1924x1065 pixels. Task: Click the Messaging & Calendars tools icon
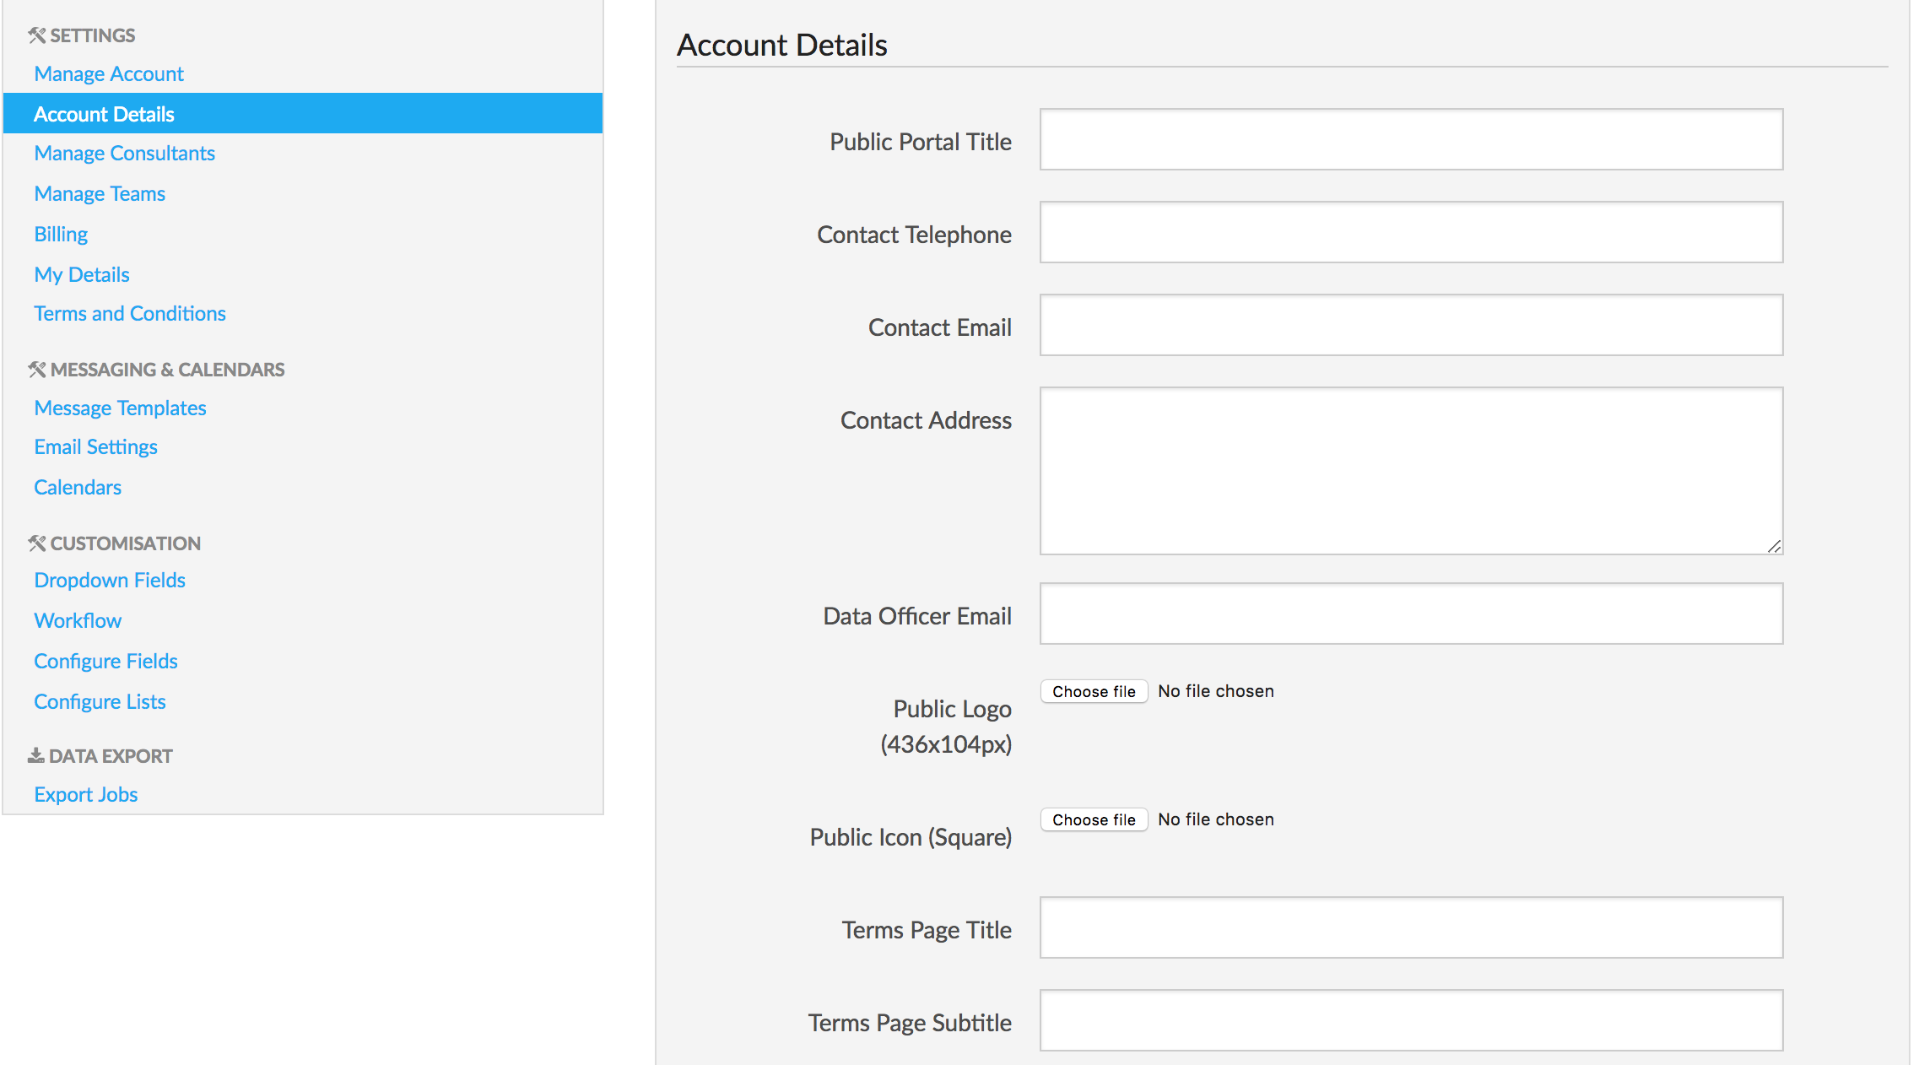[x=36, y=370]
